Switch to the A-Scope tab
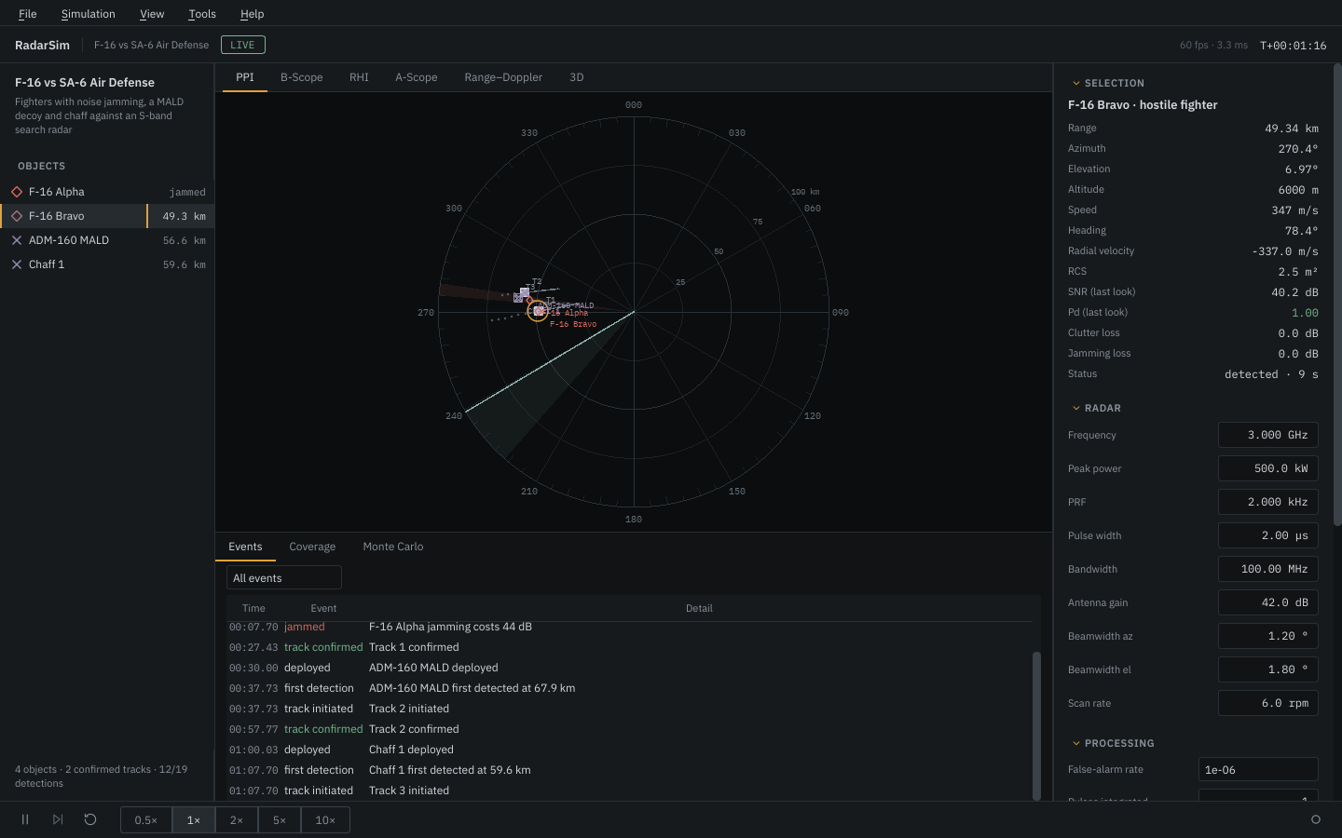1342x838 pixels. point(417,77)
